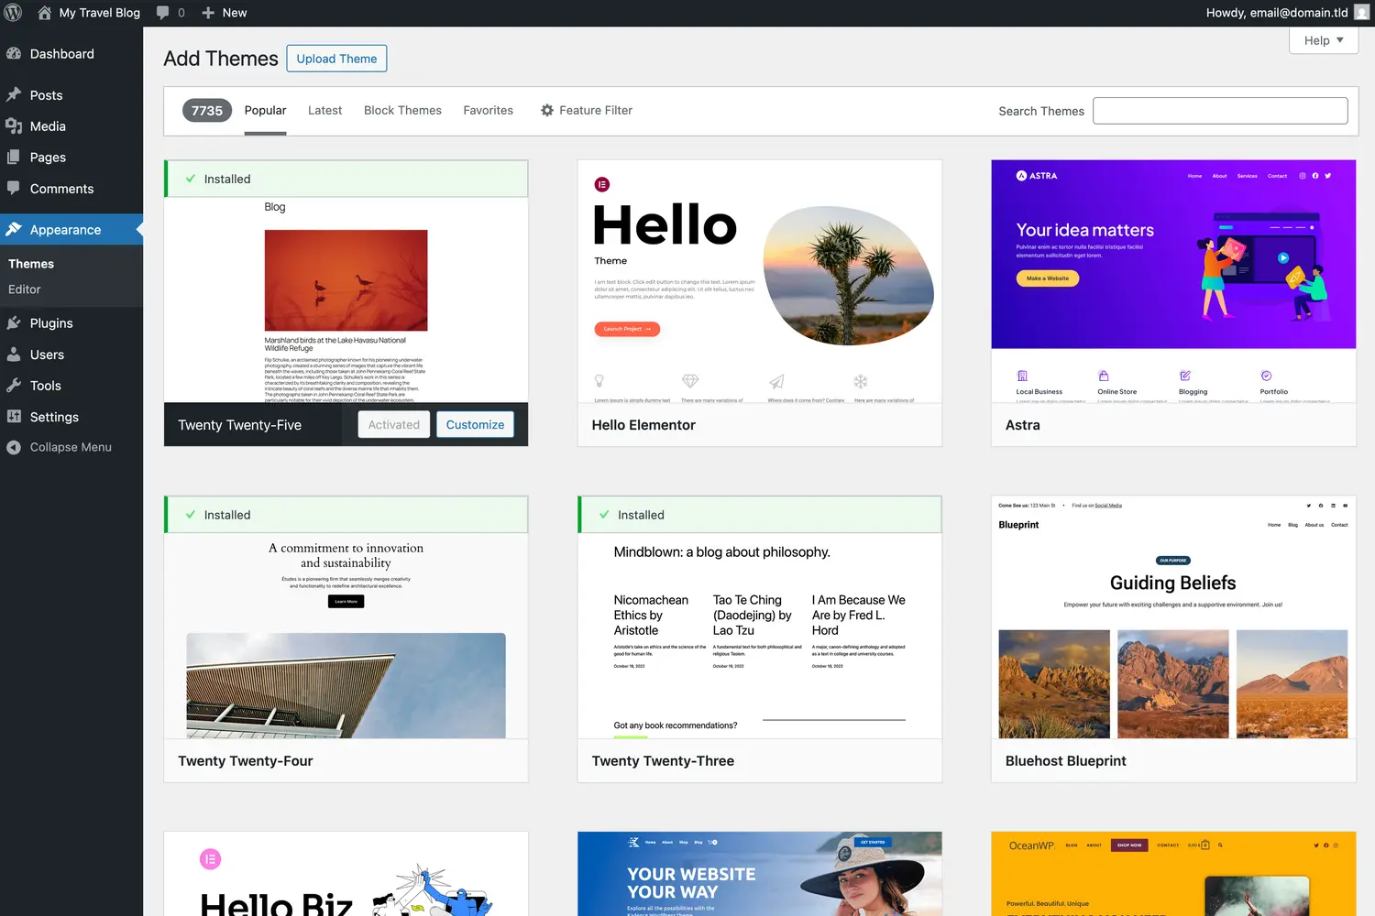Viewport: 1375px width, 916px height.
Task: Switch to the Popular tab
Action: point(265,110)
